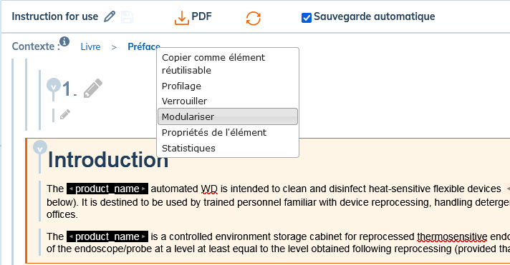Image resolution: width=510 pixels, height=265 pixels.
Task: Open the Préface breadcrumb link
Action: click(144, 46)
